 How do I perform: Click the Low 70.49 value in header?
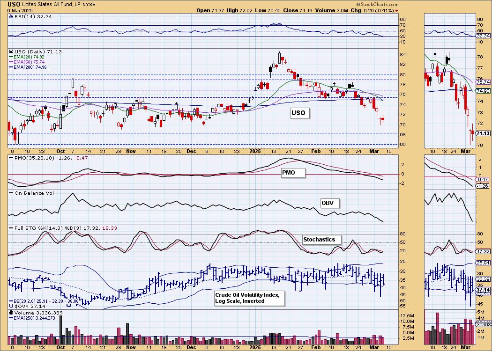click(x=268, y=11)
